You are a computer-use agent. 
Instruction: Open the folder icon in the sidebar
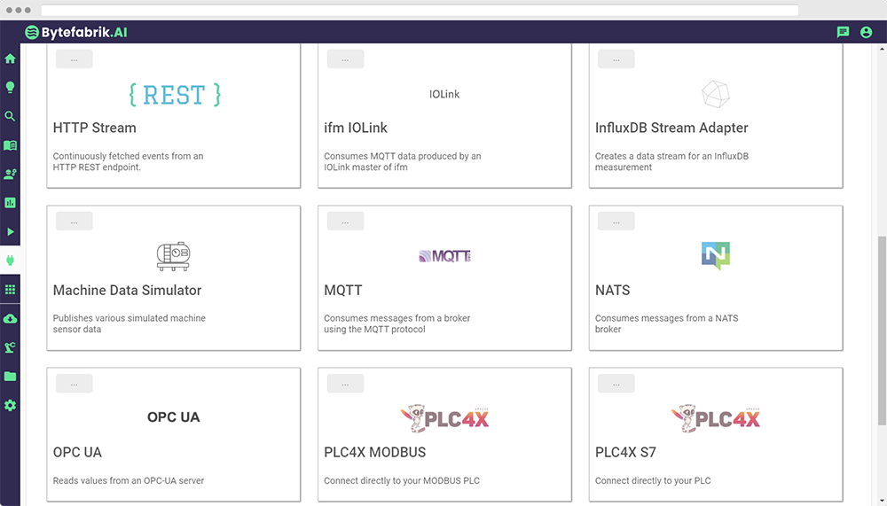11,377
